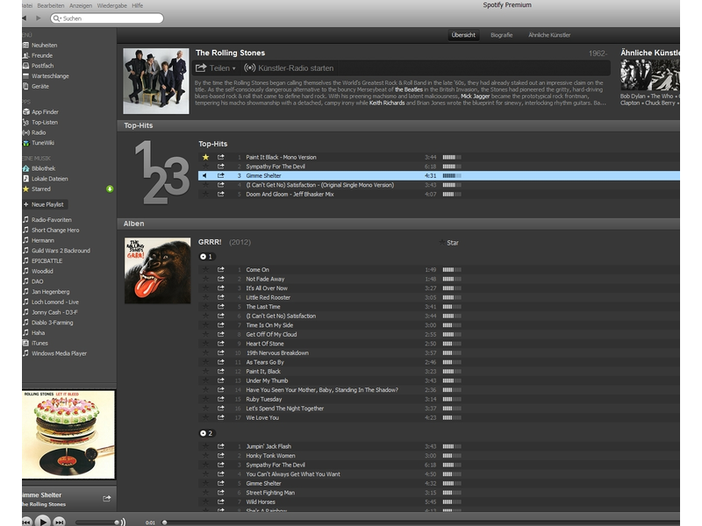The width and height of the screenshot is (702, 526).
Task: Open the Teilen share dropdown
Action: coord(215,68)
